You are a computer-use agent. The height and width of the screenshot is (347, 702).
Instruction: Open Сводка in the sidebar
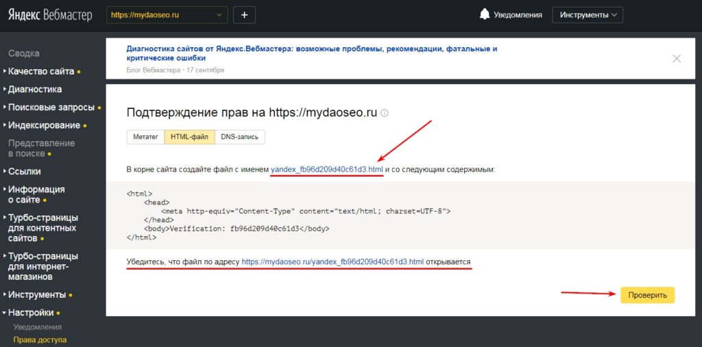[x=24, y=53]
